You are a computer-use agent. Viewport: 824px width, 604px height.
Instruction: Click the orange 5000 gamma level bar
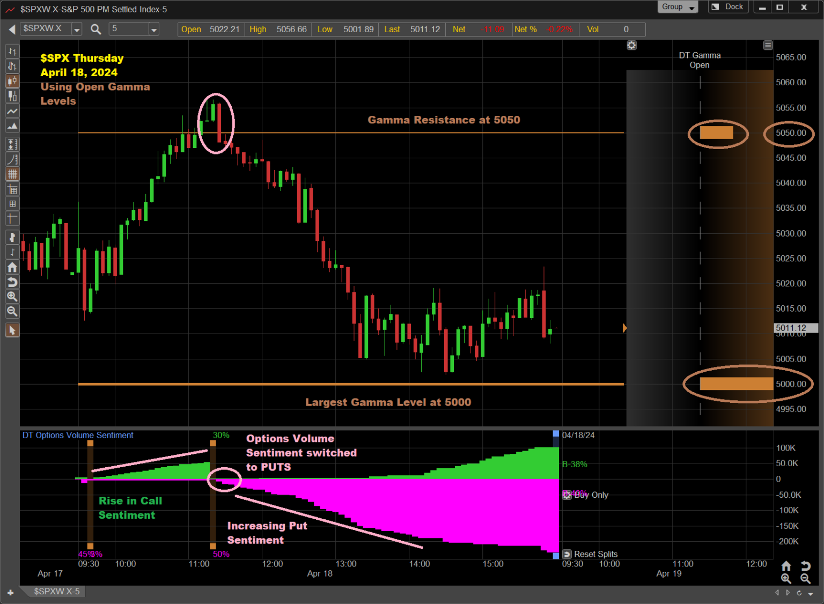(736, 384)
